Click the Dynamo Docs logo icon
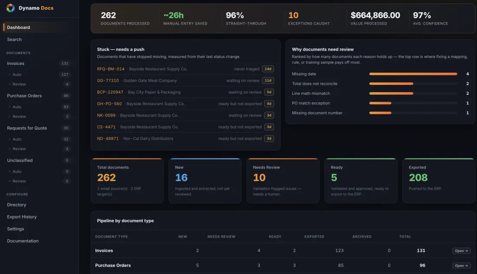477x274 pixels. click(11, 8)
